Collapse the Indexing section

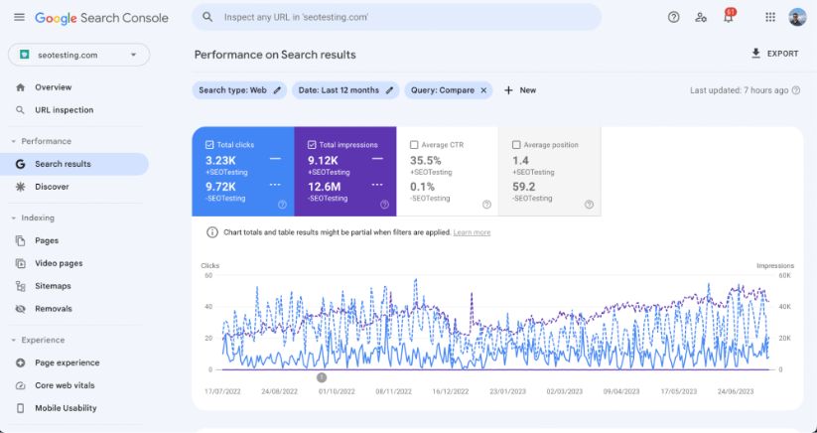tap(14, 217)
